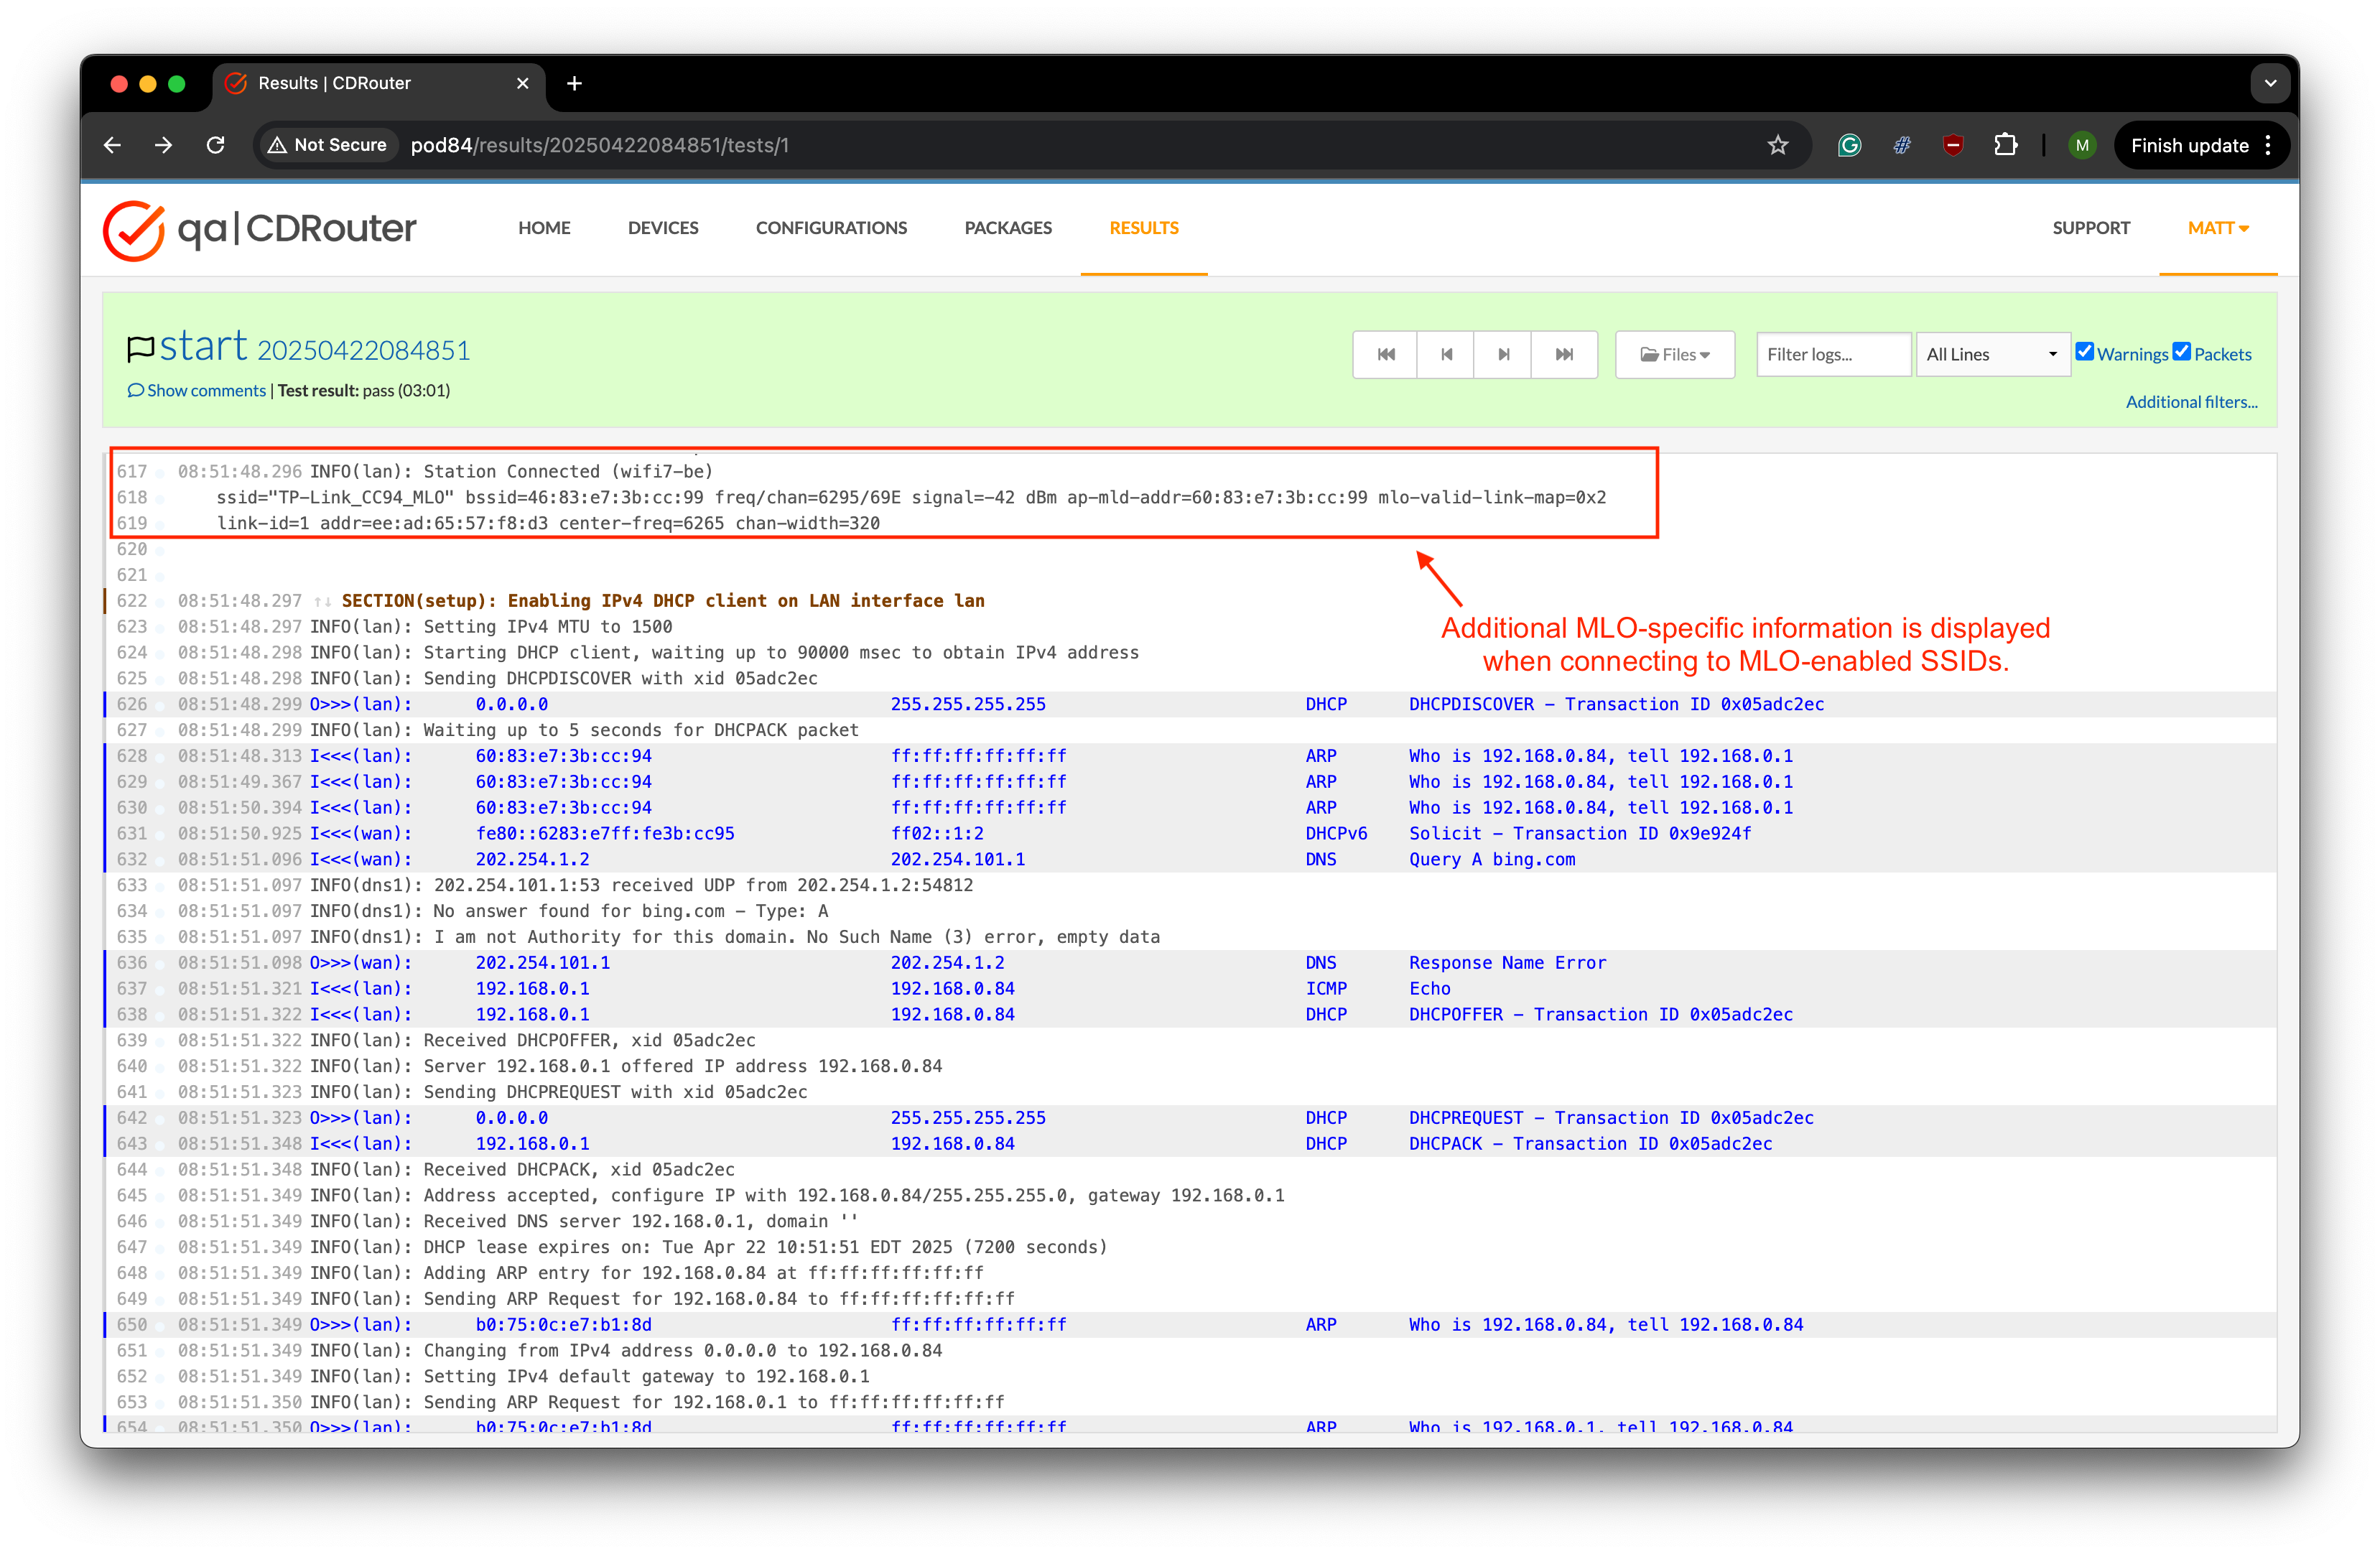Open the CONFIGURATIONS menu item

pos(831,228)
